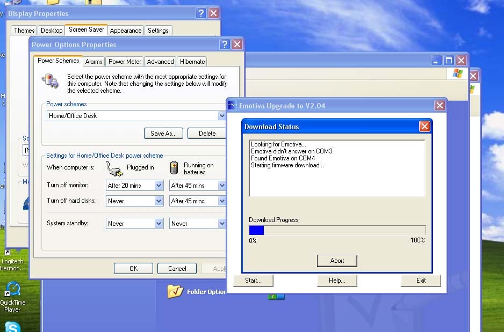Click the Emotiva Upgrade title bar icon
The width and height of the screenshot is (504, 332).
232,106
